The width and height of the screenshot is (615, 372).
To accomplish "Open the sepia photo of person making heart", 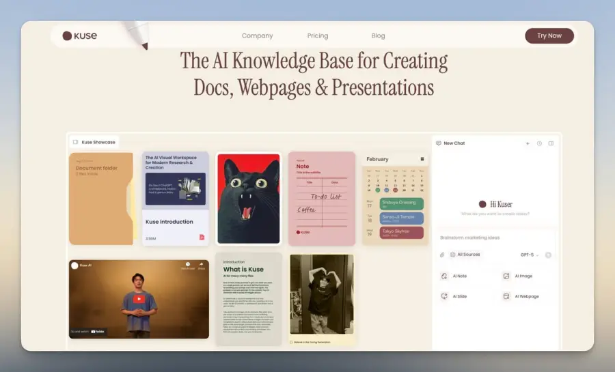I will pos(322,294).
